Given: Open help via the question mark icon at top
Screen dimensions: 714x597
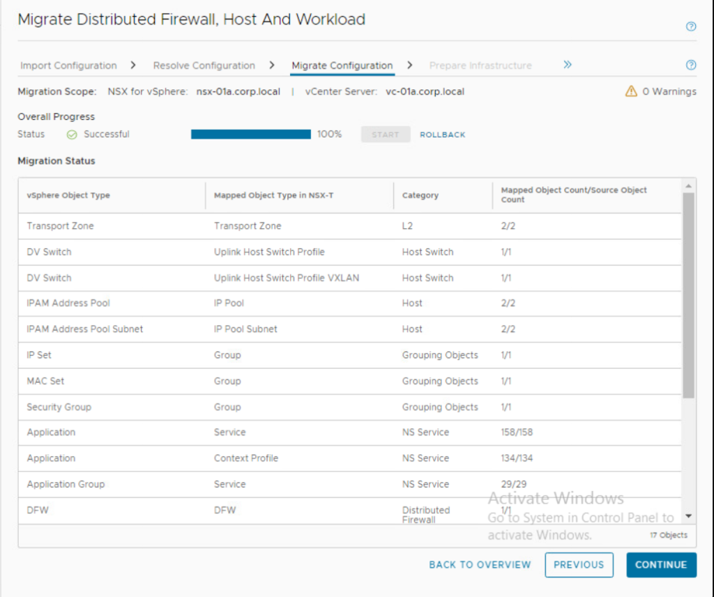Looking at the screenshot, I should coord(691,26).
